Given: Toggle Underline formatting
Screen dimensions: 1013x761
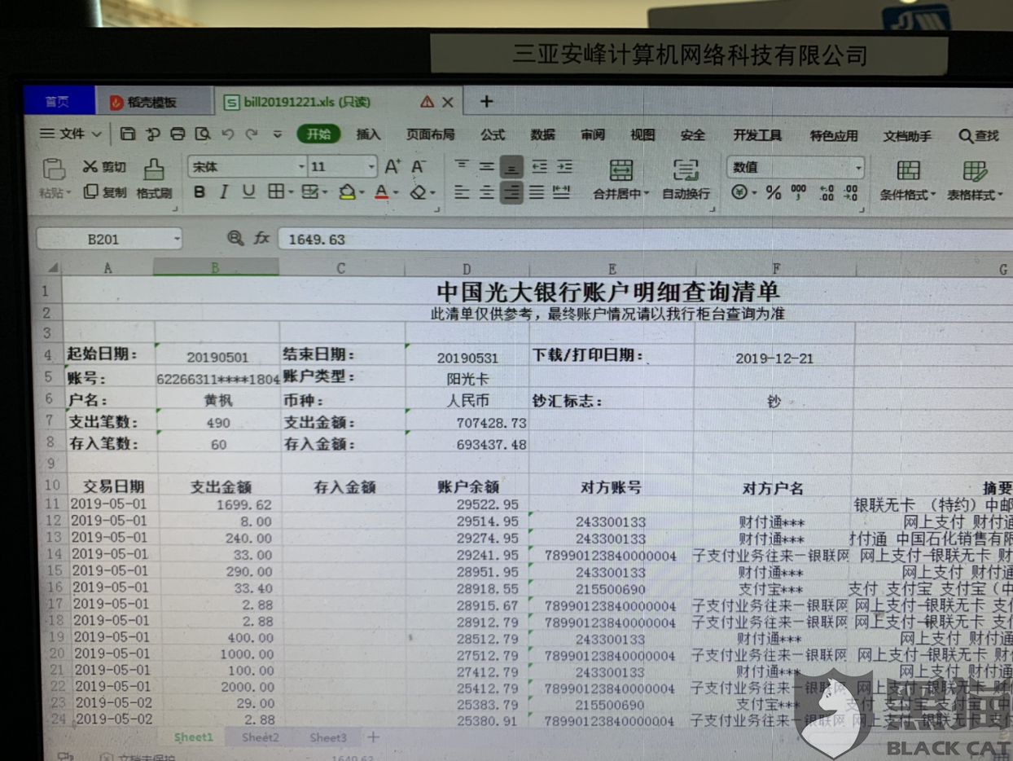Looking at the screenshot, I should tap(249, 192).
